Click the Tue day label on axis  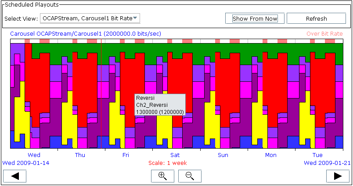[x=317, y=155]
